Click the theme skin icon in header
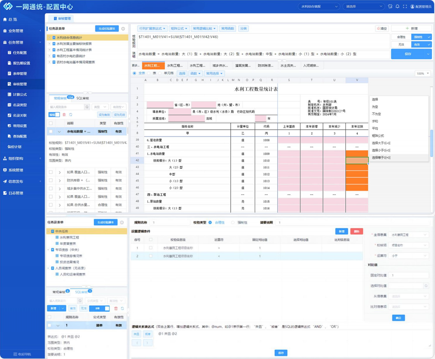Image resolution: width=435 pixels, height=359 pixels. tap(390, 7)
